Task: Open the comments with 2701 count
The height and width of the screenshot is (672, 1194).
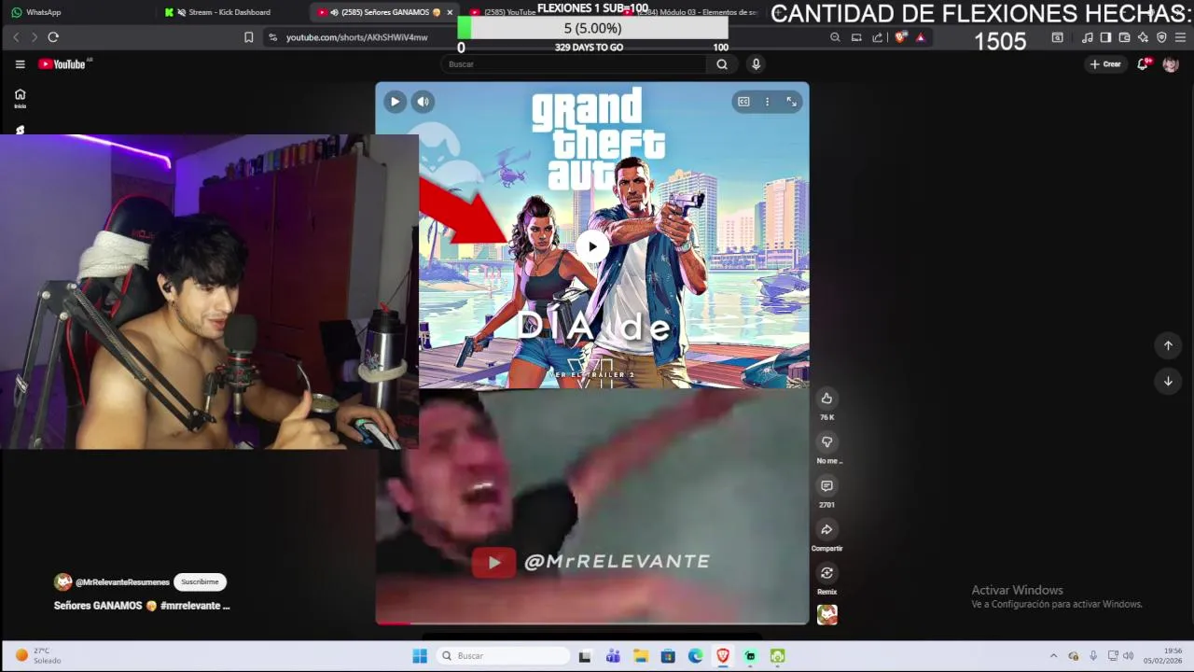Action: (826, 486)
